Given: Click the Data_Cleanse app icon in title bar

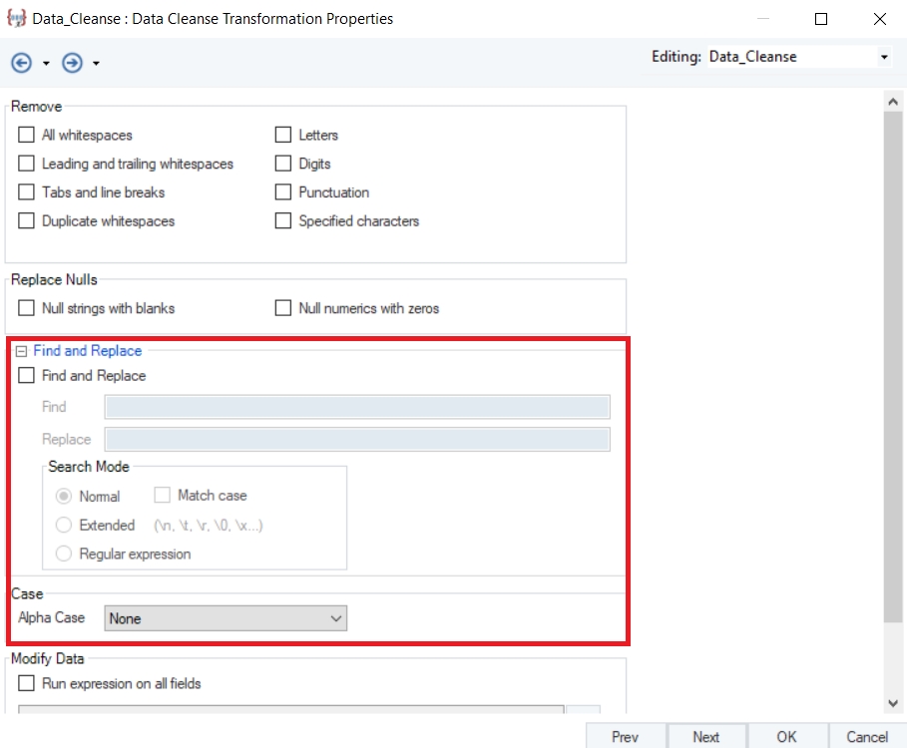Looking at the screenshot, I should [16, 19].
